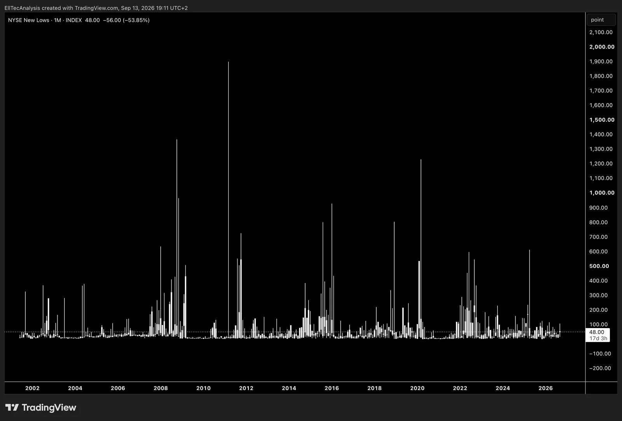
Task: Click the 2,000.00 price axis label
Action: pyautogui.click(x=602, y=47)
